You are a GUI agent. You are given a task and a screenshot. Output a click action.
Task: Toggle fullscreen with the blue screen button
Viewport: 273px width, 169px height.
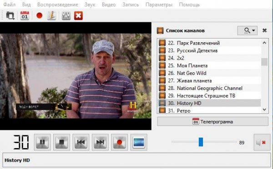click(139, 142)
